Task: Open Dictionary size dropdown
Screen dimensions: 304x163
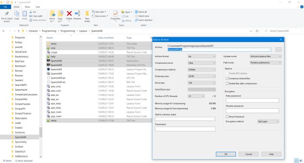Action: [202, 76]
